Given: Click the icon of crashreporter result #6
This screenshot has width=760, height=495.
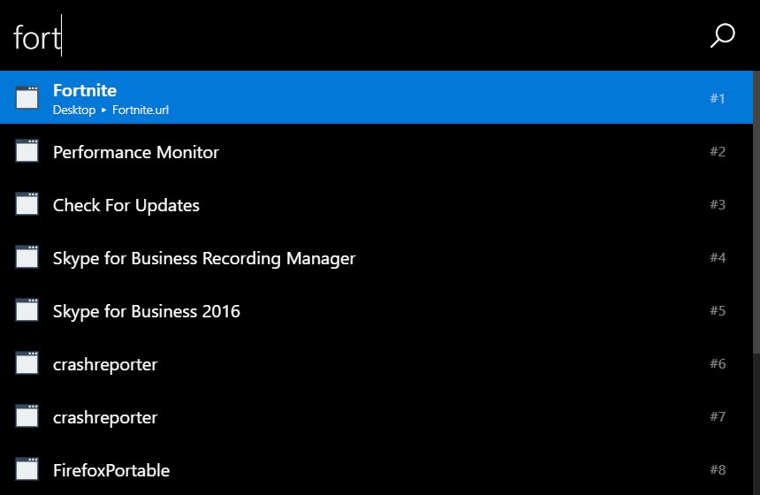Looking at the screenshot, I should [x=27, y=362].
